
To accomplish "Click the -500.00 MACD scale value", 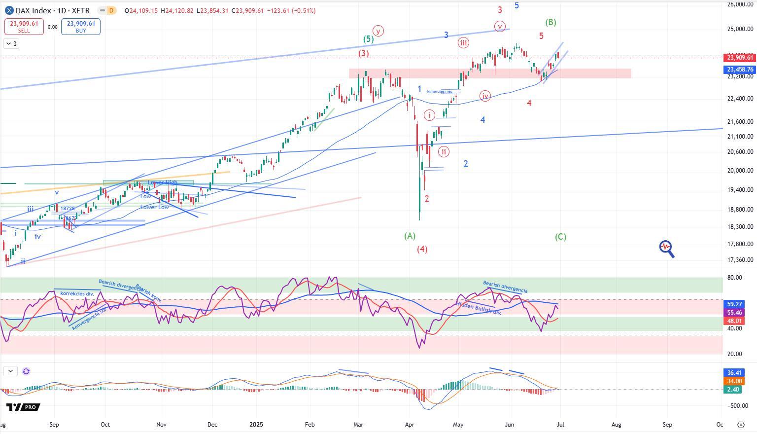I will pyautogui.click(x=738, y=406).
